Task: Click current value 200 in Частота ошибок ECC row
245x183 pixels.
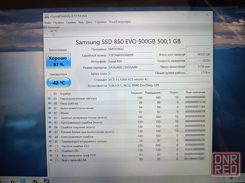Action: [x=140, y=145]
